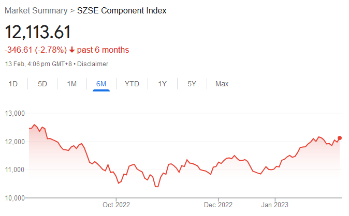
Task: Click the 12,113.61 index value
Action: click(38, 32)
